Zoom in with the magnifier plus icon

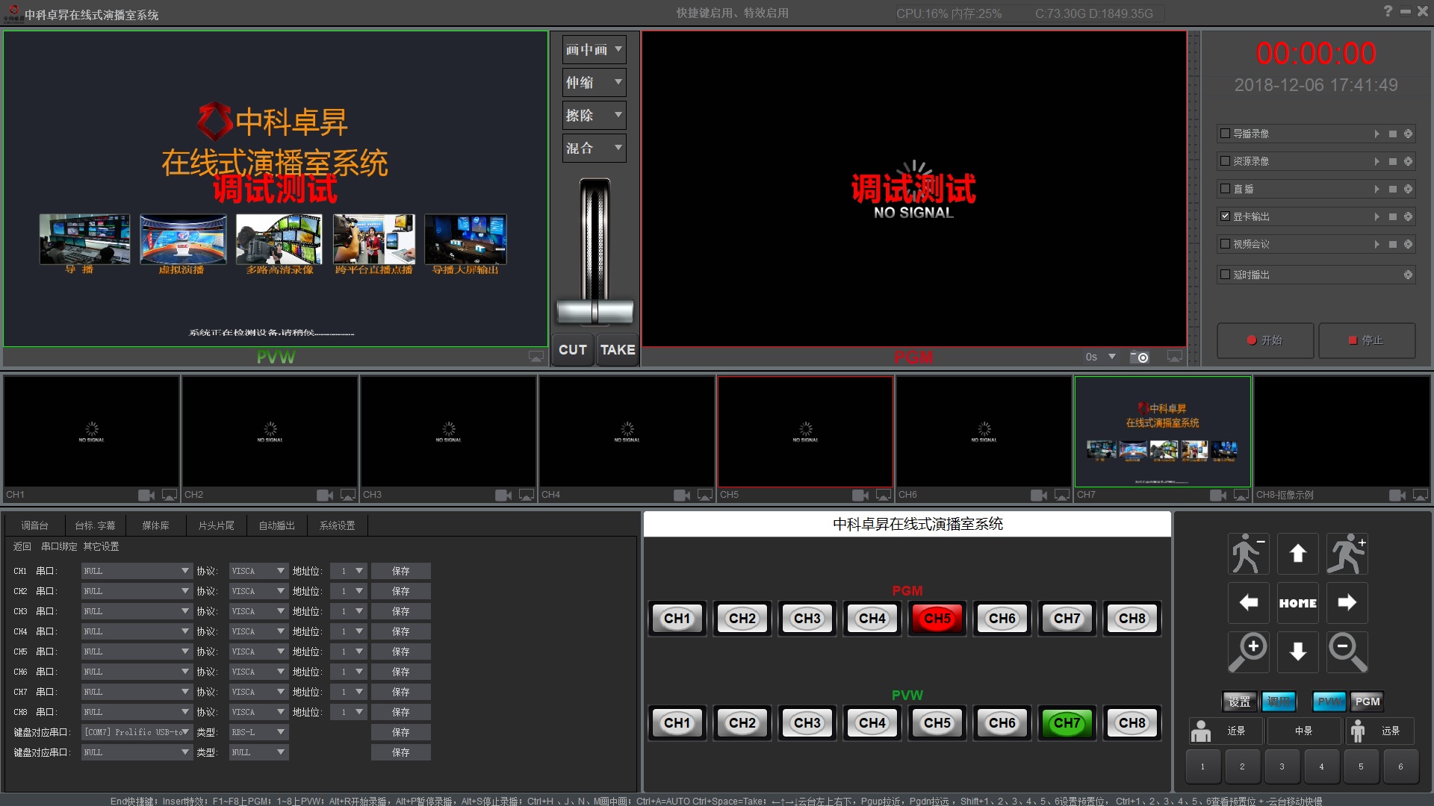[1248, 652]
